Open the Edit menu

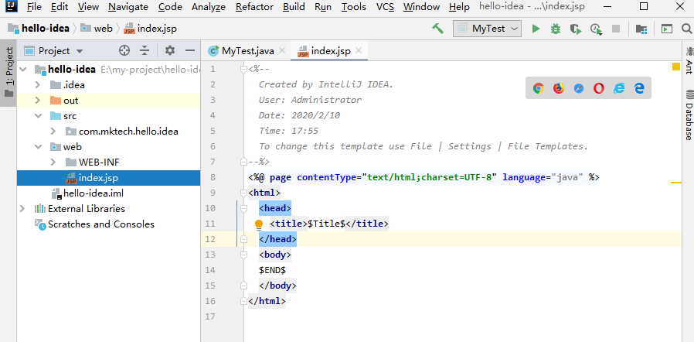pos(60,7)
